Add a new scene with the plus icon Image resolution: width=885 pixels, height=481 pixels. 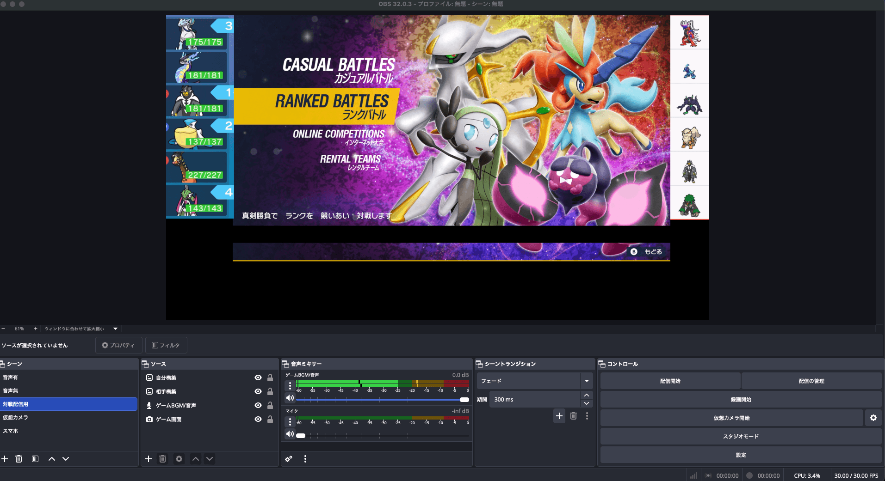5,459
